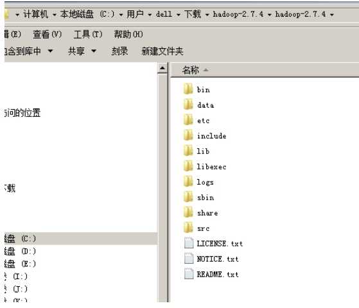Select the LICENSE.txt file name

tap(220, 243)
